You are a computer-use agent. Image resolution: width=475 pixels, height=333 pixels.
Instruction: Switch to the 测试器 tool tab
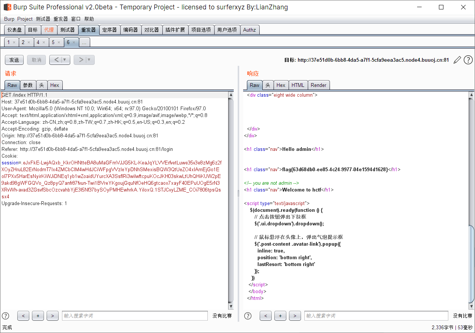[68, 30]
